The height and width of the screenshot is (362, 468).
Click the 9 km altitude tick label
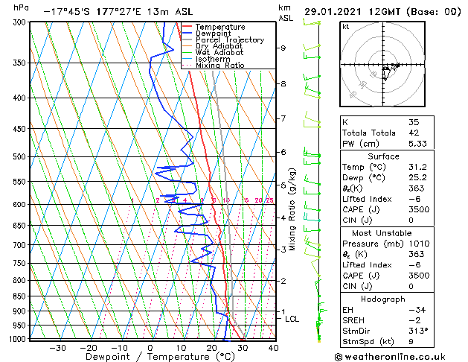[283, 48]
